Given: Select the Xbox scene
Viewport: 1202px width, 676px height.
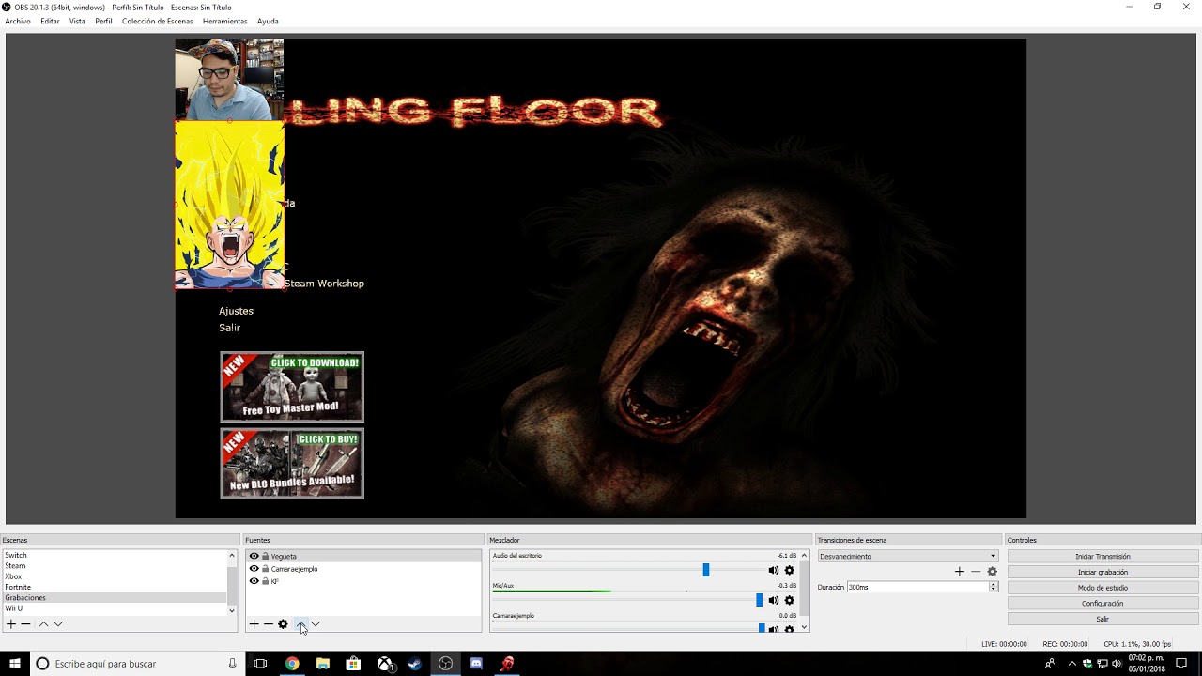Looking at the screenshot, I should click(115, 576).
